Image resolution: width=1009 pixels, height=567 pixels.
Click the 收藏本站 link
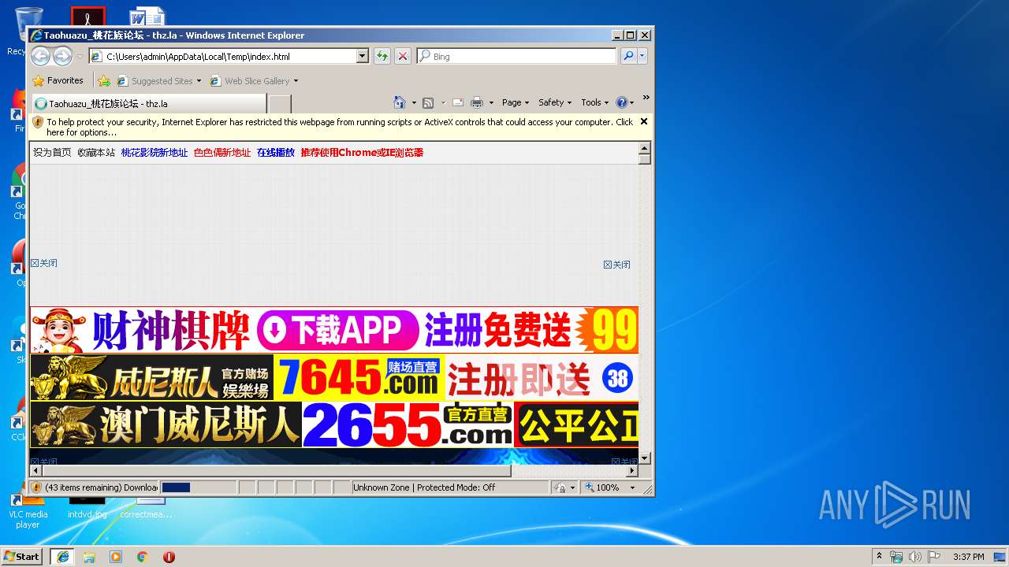pos(96,153)
